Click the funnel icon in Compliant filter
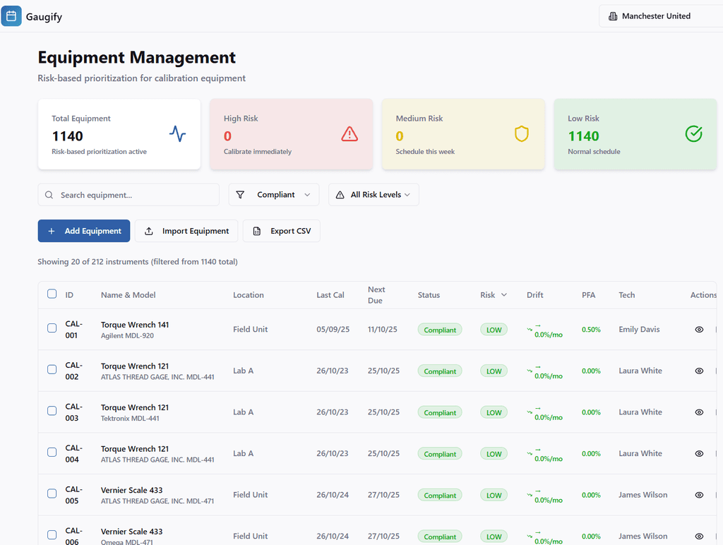The width and height of the screenshot is (723, 545). pyautogui.click(x=241, y=194)
